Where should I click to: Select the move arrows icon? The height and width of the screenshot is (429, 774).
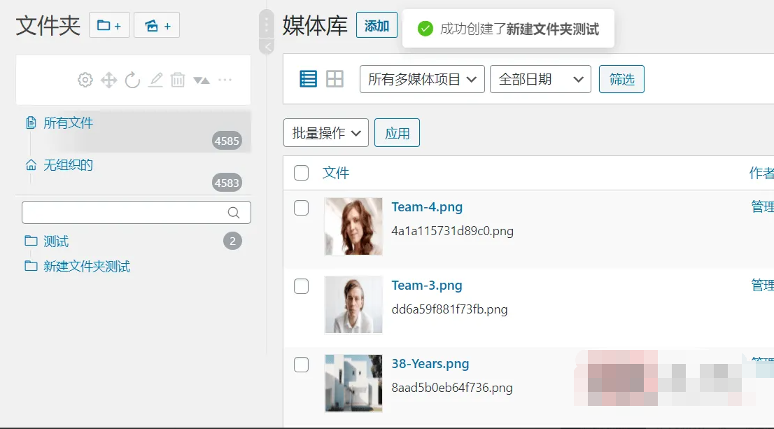(108, 80)
